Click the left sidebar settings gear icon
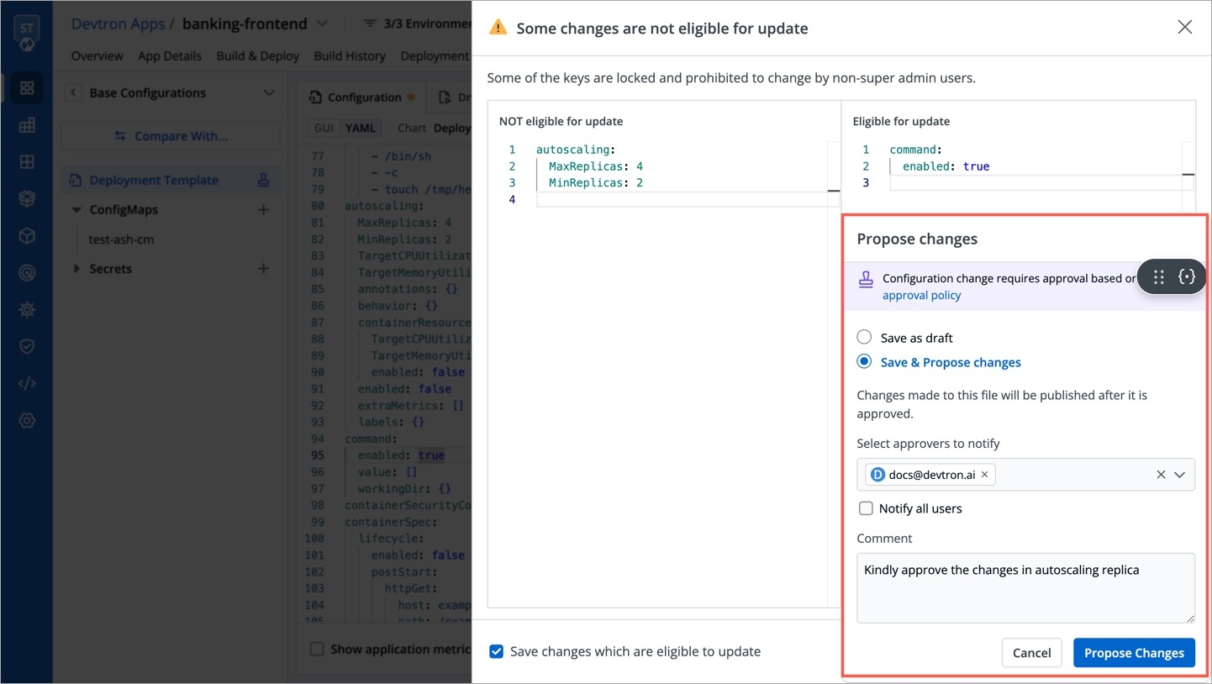The width and height of the screenshot is (1212, 684). click(27, 420)
